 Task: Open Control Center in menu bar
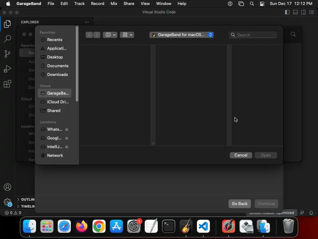pos(262,4)
